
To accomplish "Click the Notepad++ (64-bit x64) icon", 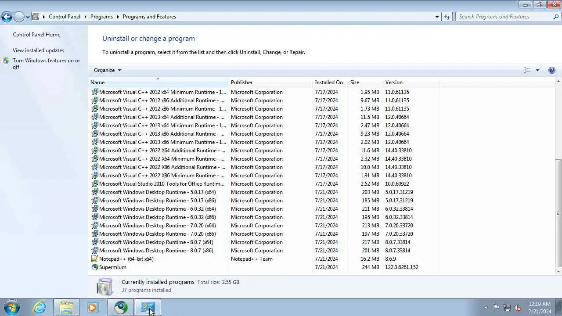I will 95,259.
